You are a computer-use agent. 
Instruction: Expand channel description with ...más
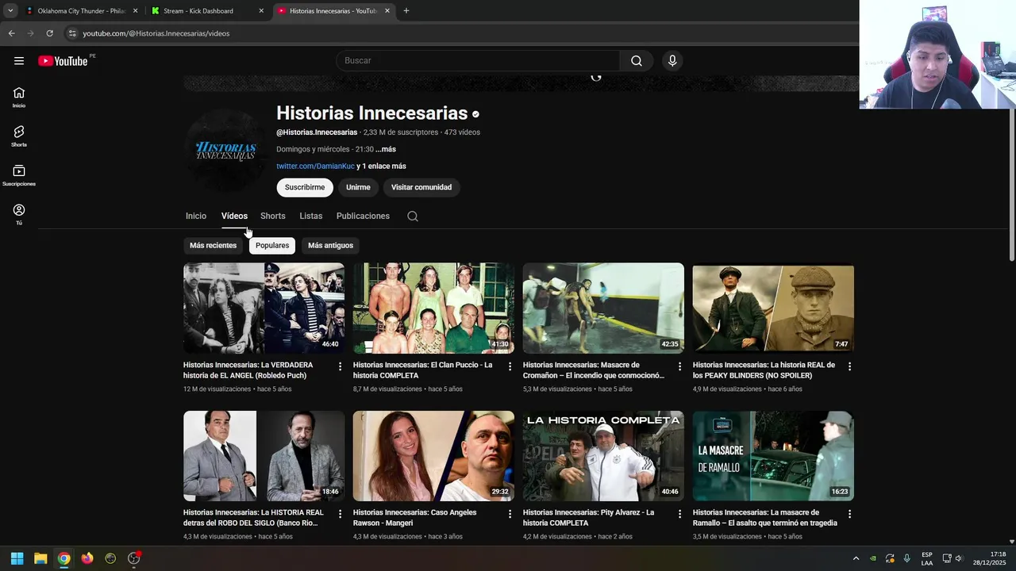pos(386,149)
